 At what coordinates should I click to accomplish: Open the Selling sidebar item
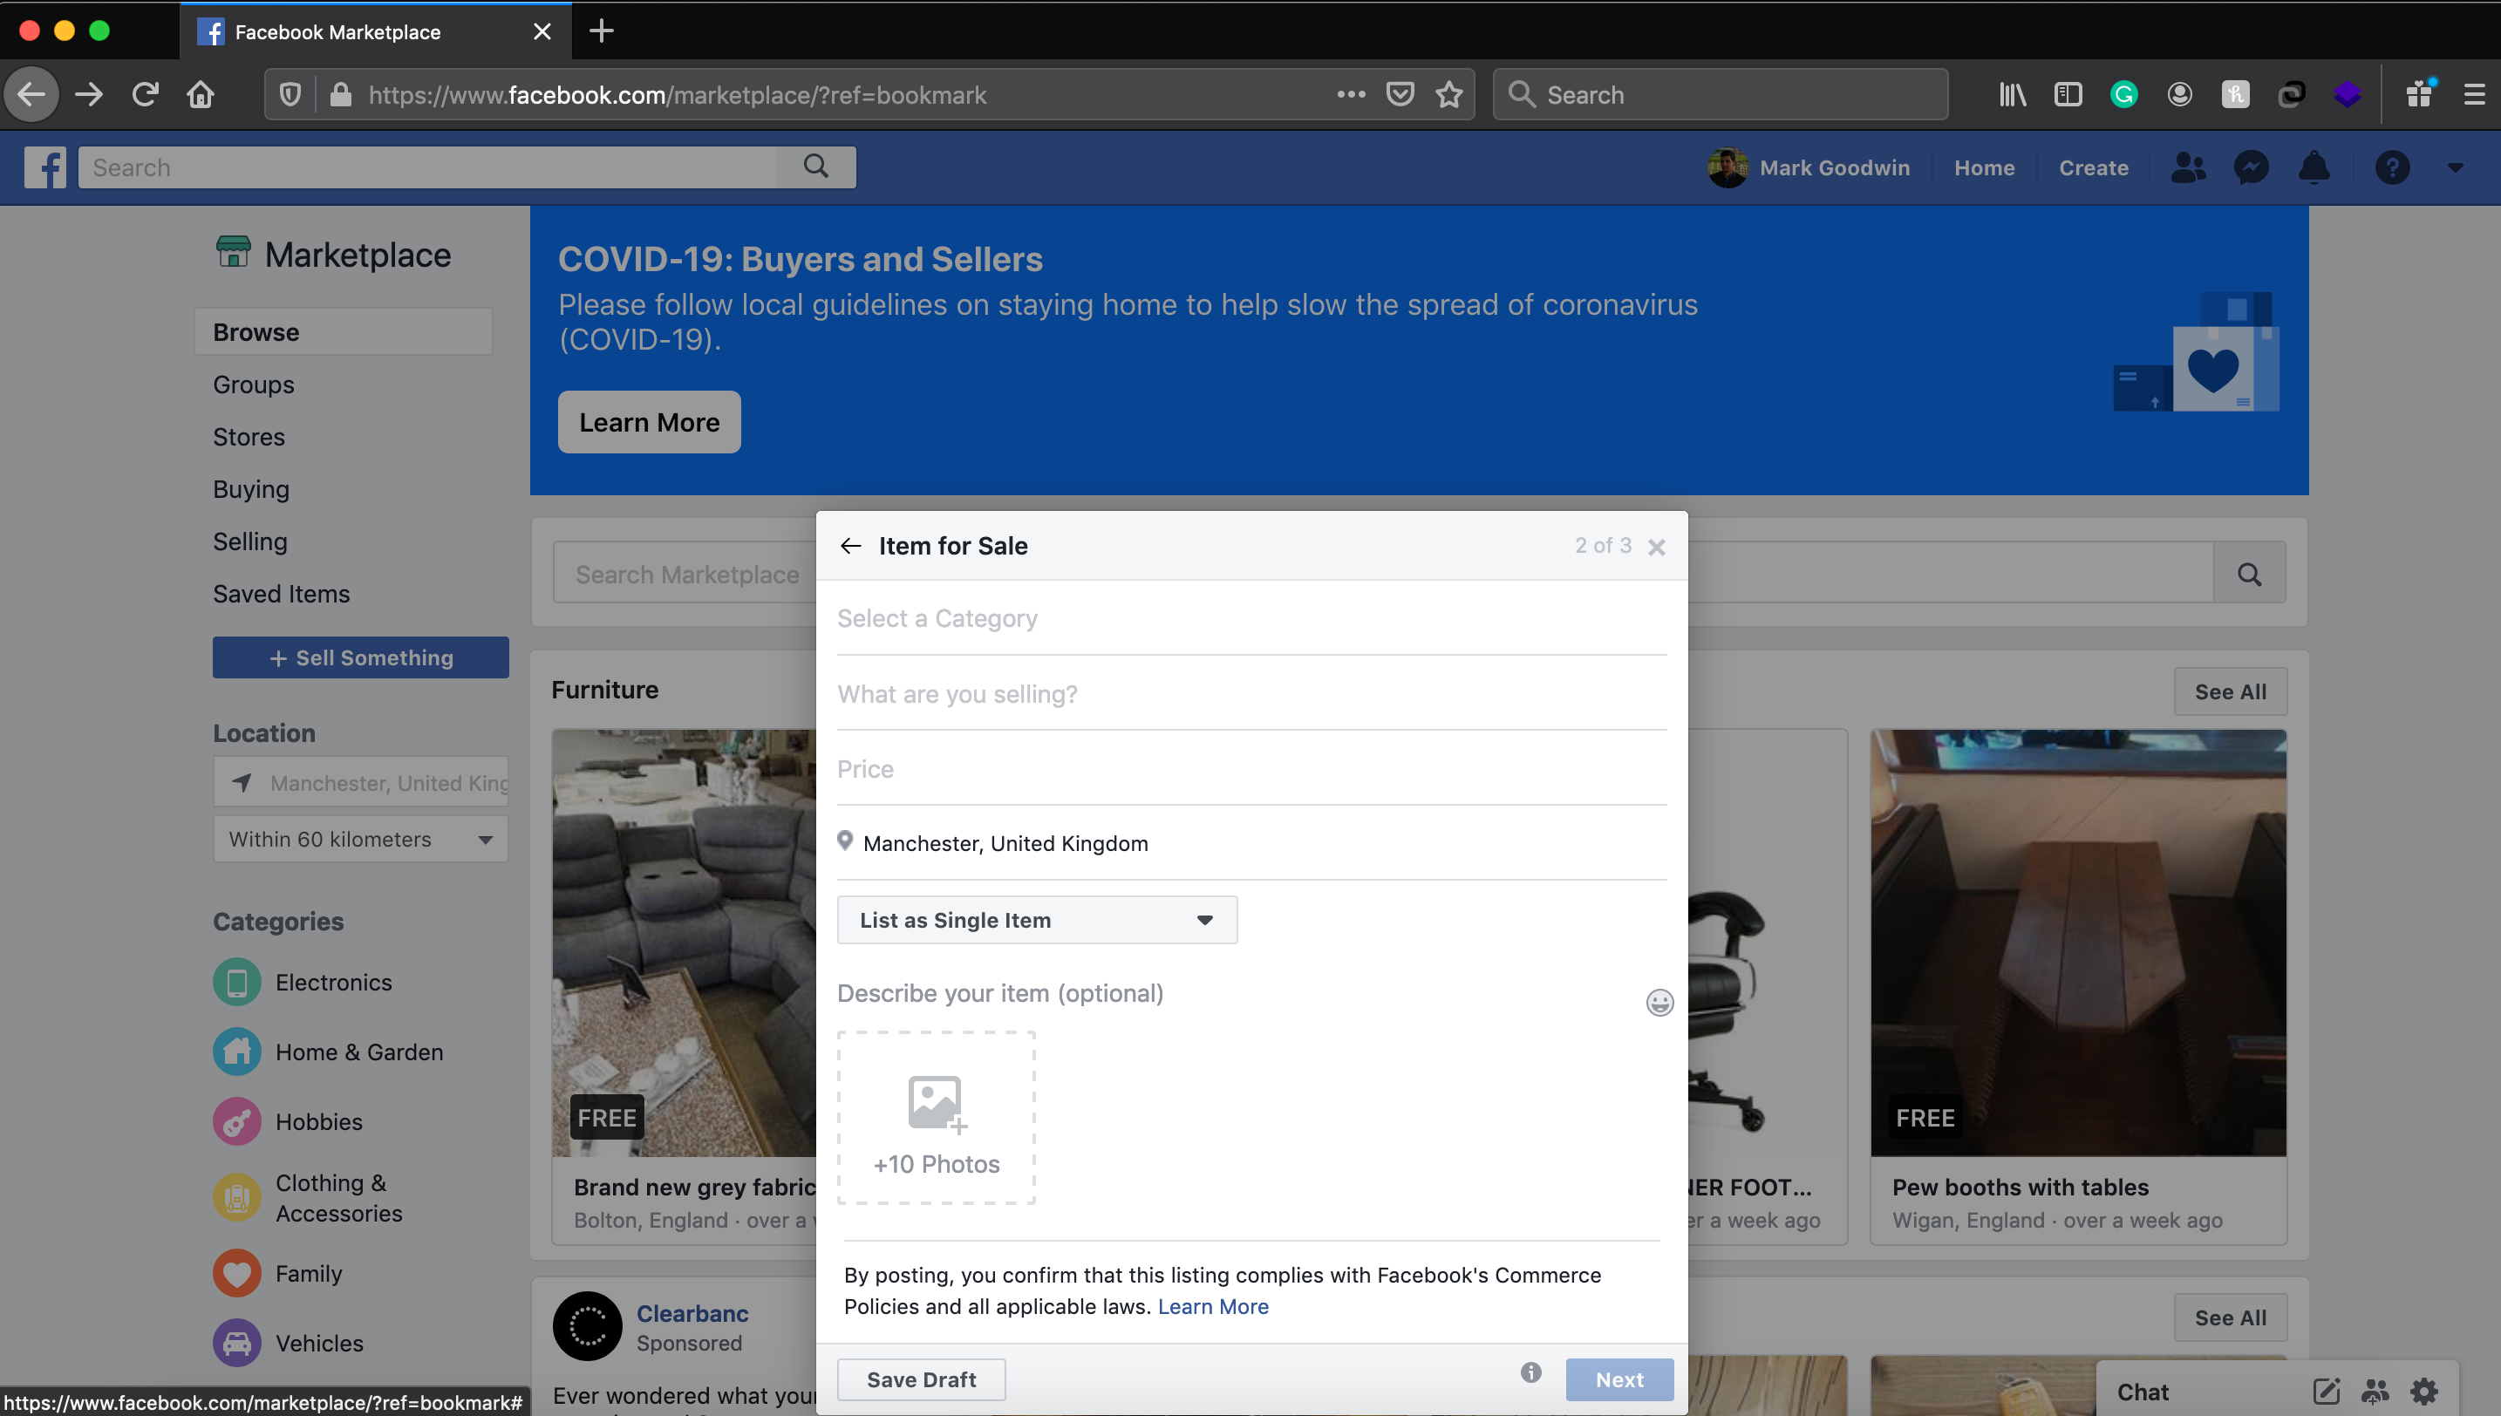tap(250, 541)
